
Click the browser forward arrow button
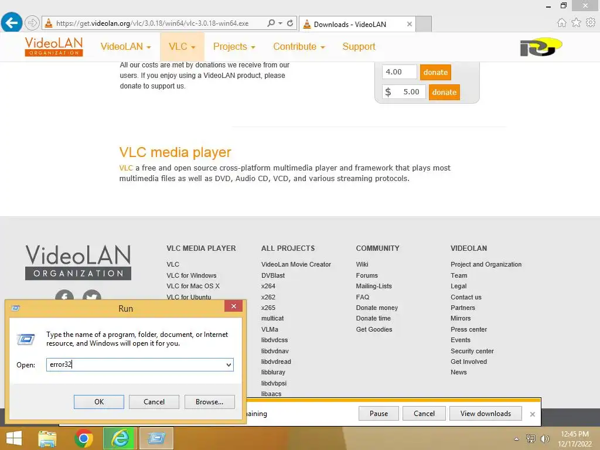[x=32, y=23]
